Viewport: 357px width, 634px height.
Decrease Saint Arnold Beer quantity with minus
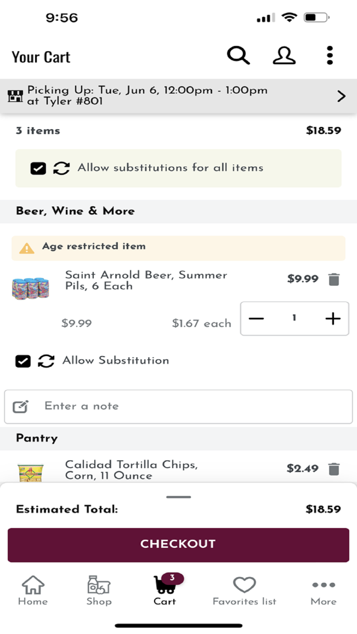256,318
